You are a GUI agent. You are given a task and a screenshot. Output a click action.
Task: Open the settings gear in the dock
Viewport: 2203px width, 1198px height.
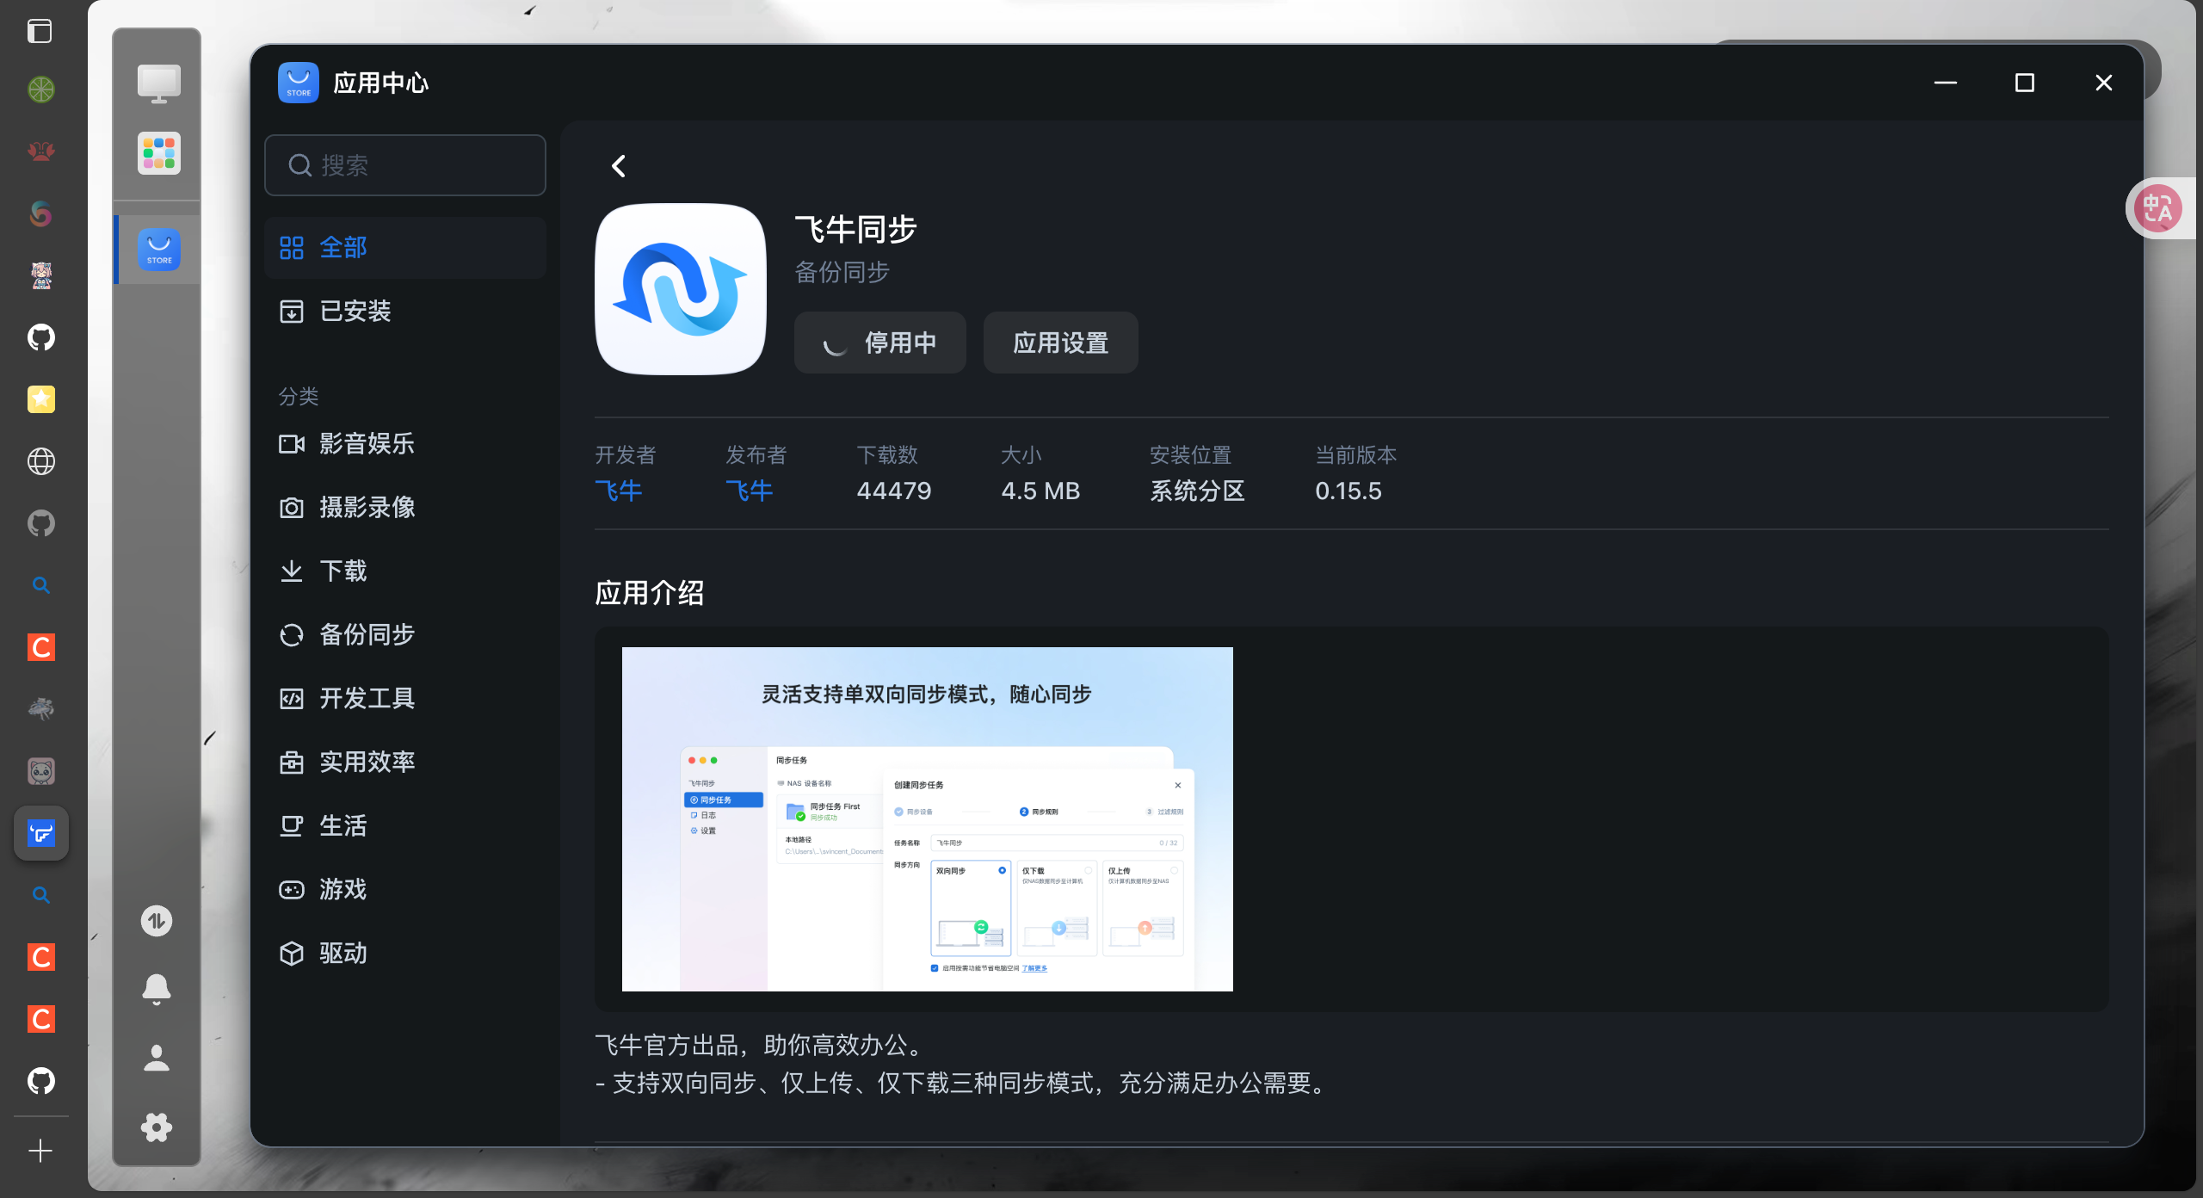(157, 1127)
